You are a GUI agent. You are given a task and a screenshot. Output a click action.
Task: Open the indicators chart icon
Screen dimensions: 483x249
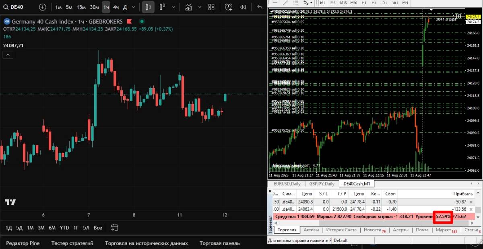[x=188, y=7]
